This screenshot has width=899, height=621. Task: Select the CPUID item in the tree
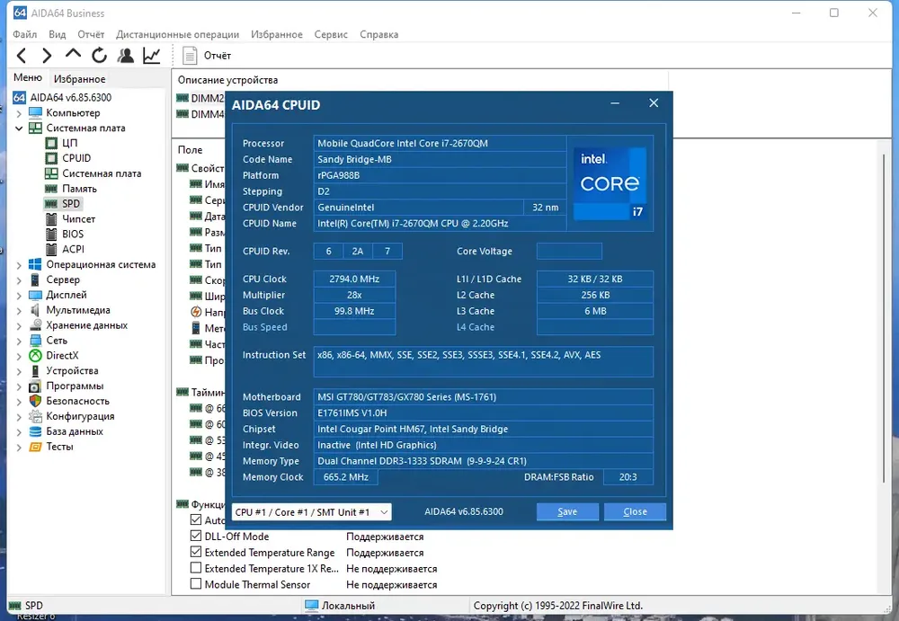click(x=76, y=158)
